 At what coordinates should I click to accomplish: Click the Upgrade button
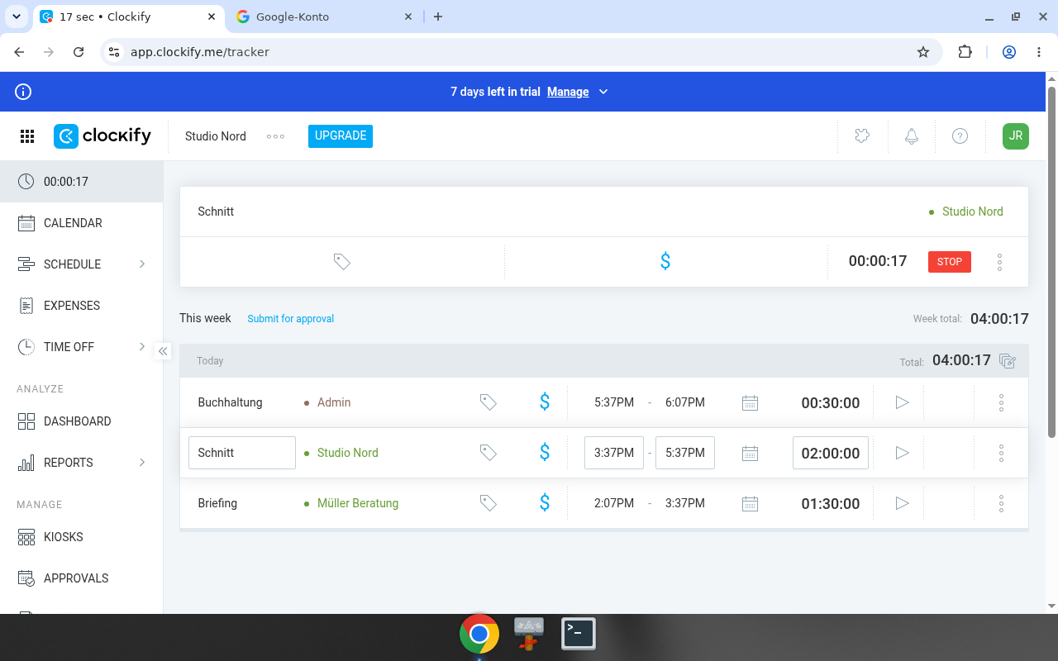[341, 136]
